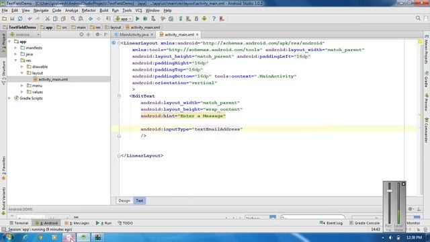
Task: Open Android Device Monitor icon
Action: pyautogui.click(x=204, y=19)
